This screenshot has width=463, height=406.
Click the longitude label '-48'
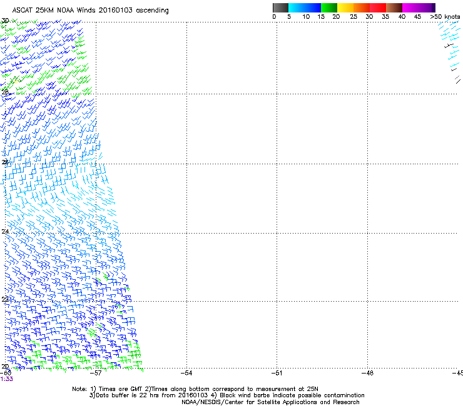368,373
